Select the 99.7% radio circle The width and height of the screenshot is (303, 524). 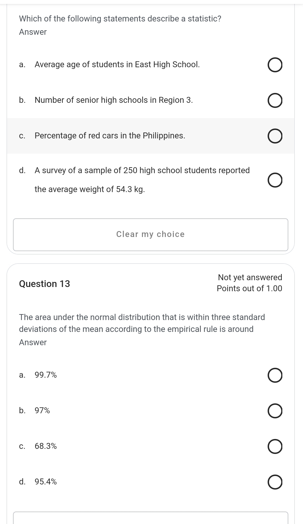[274, 375]
